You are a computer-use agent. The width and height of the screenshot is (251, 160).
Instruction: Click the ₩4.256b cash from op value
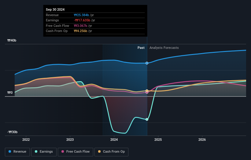coord(80,31)
